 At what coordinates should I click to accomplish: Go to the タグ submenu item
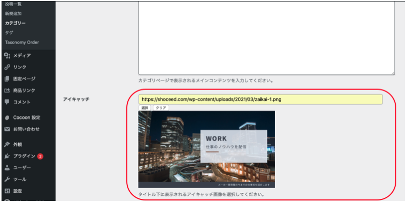[9, 33]
